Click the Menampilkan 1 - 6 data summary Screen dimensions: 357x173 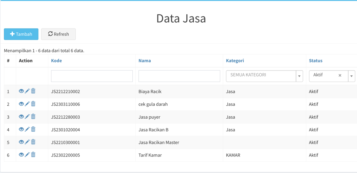click(44, 51)
